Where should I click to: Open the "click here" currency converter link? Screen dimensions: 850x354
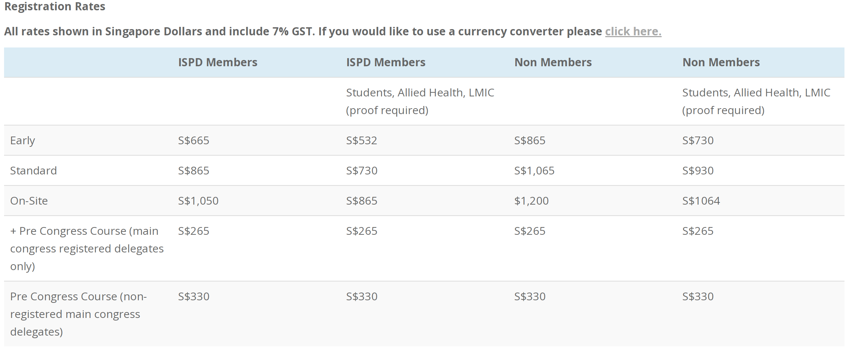[x=633, y=32]
